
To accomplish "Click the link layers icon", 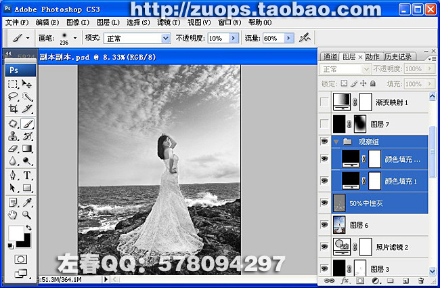I will [x=329, y=281].
